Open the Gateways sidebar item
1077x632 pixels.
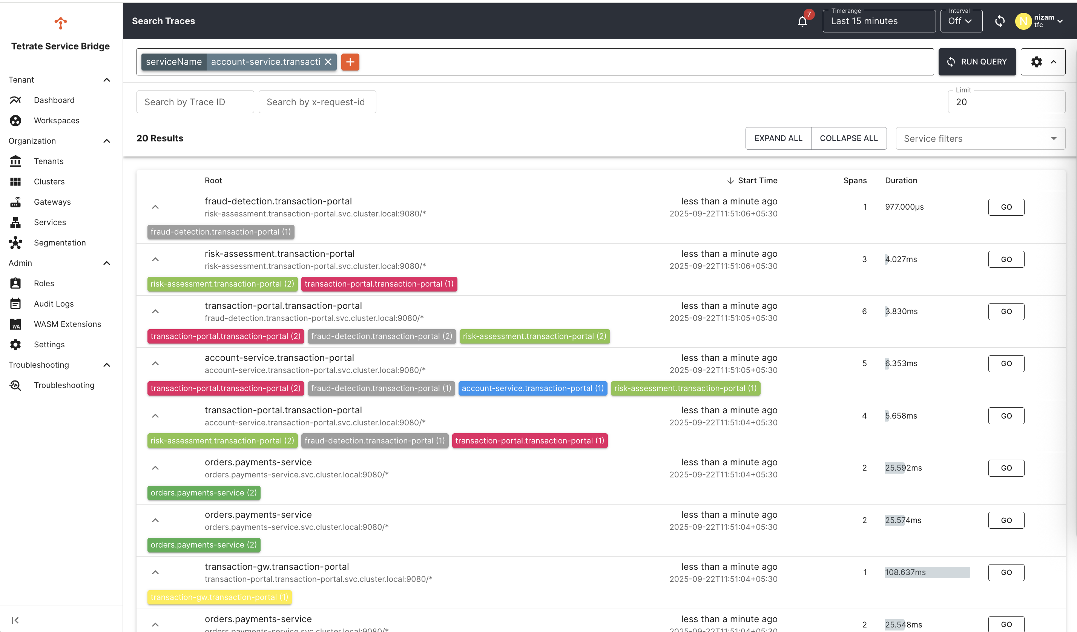tap(52, 202)
